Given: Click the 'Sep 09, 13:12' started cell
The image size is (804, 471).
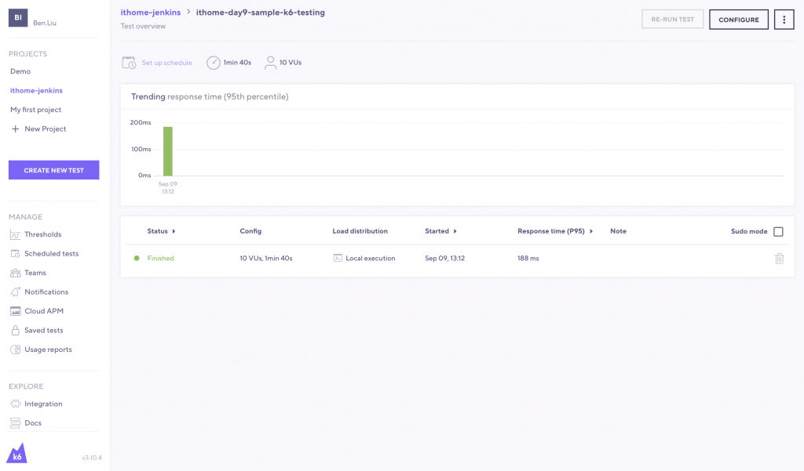Looking at the screenshot, I should 445,258.
